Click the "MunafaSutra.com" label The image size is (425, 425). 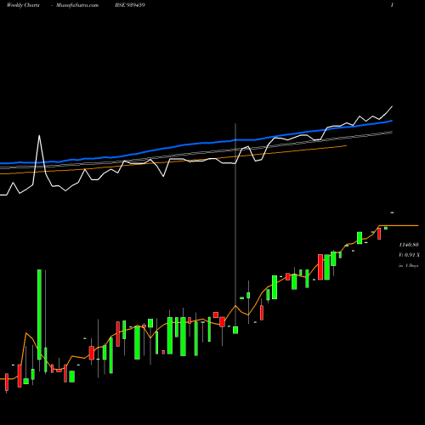(x=77, y=5)
